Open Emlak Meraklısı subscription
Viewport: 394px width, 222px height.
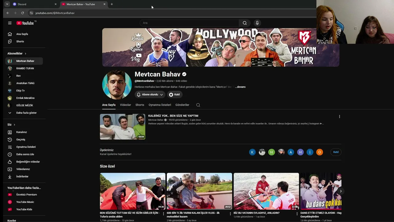tap(24, 98)
